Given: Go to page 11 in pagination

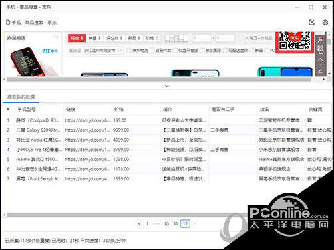Looking at the screenshot, I should click(176, 224).
